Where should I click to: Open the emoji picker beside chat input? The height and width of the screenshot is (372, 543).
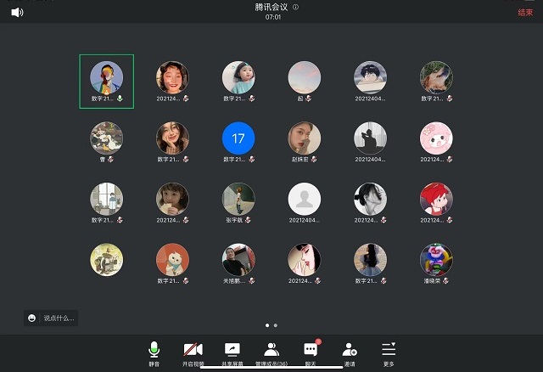click(x=32, y=318)
